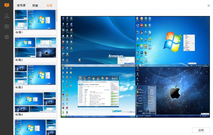Apply the 布局4 layout thumbnail

point(35,102)
